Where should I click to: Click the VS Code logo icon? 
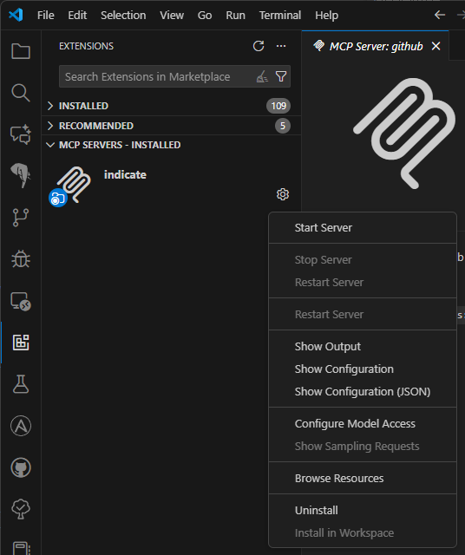point(16,15)
